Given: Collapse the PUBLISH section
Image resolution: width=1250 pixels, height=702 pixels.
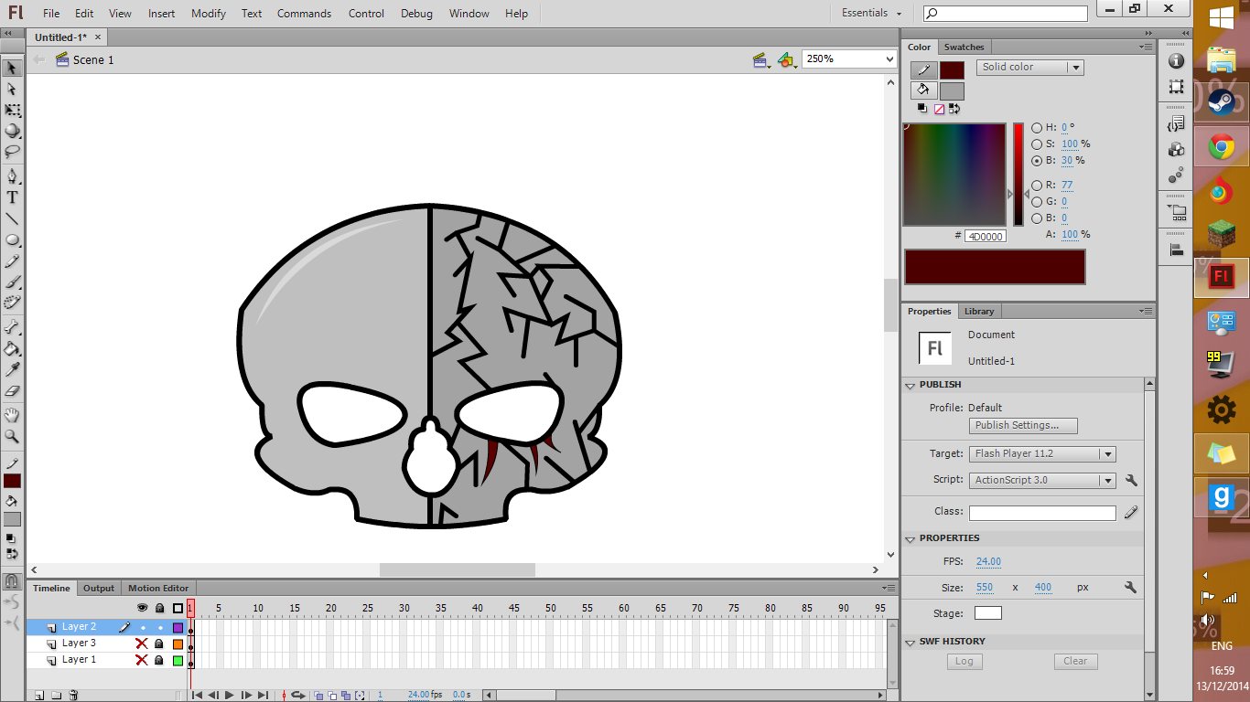Looking at the screenshot, I should (x=911, y=386).
